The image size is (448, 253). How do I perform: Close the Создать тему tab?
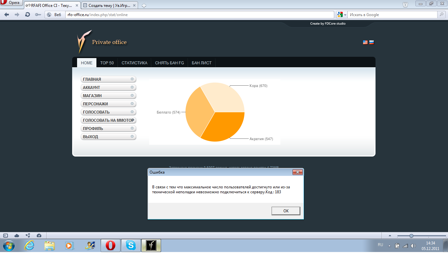pyautogui.click(x=134, y=5)
